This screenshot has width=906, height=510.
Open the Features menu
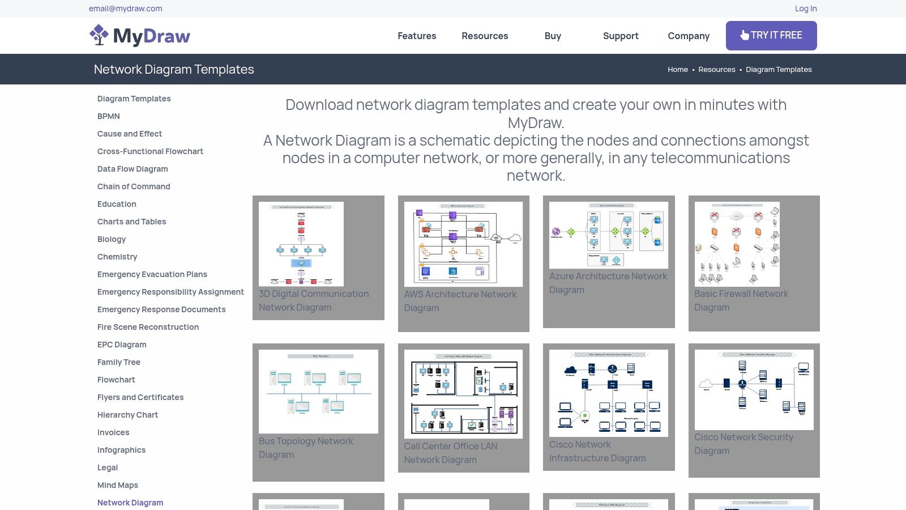click(x=417, y=36)
